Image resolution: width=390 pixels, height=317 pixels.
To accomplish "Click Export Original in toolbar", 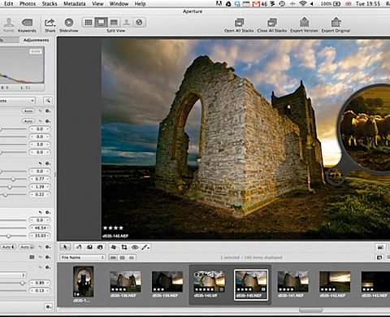I will [336, 25].
